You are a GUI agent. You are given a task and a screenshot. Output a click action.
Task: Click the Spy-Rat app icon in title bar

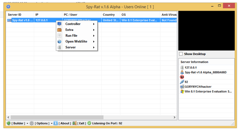click(8, 7)
